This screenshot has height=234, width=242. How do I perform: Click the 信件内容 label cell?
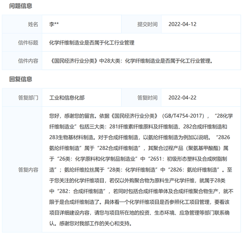click(22, 61)
